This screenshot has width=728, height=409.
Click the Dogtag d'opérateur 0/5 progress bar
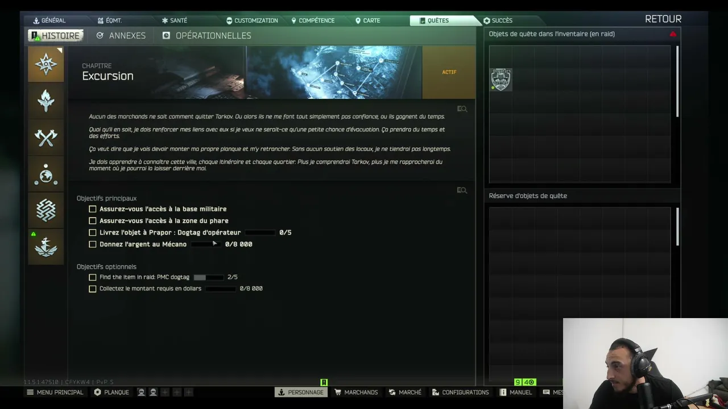click(260, 233)
